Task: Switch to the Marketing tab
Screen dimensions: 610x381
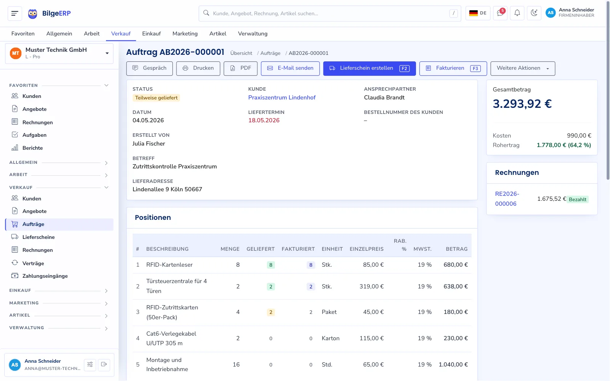Action: (x=185, y=34)
